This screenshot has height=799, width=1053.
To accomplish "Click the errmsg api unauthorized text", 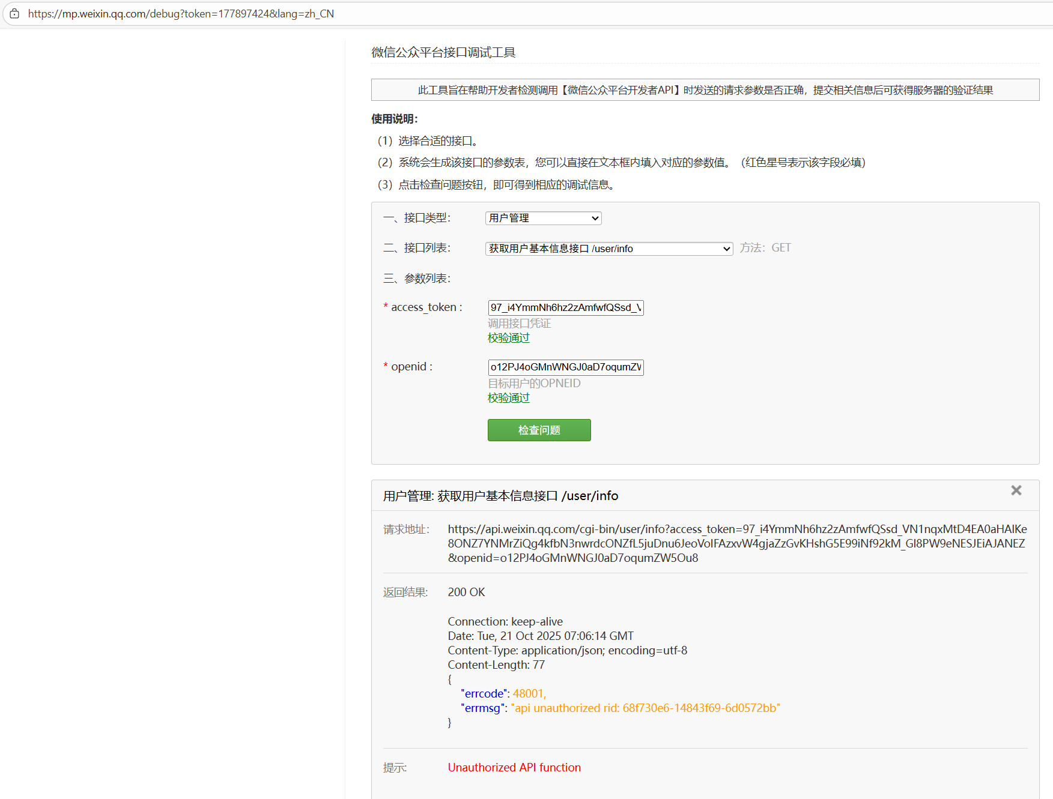I will tap(645, 708).
